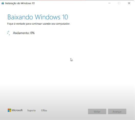Click the word 'computador' in the subtitle
This screenshot has height=120, width=135.
(63, 24)
